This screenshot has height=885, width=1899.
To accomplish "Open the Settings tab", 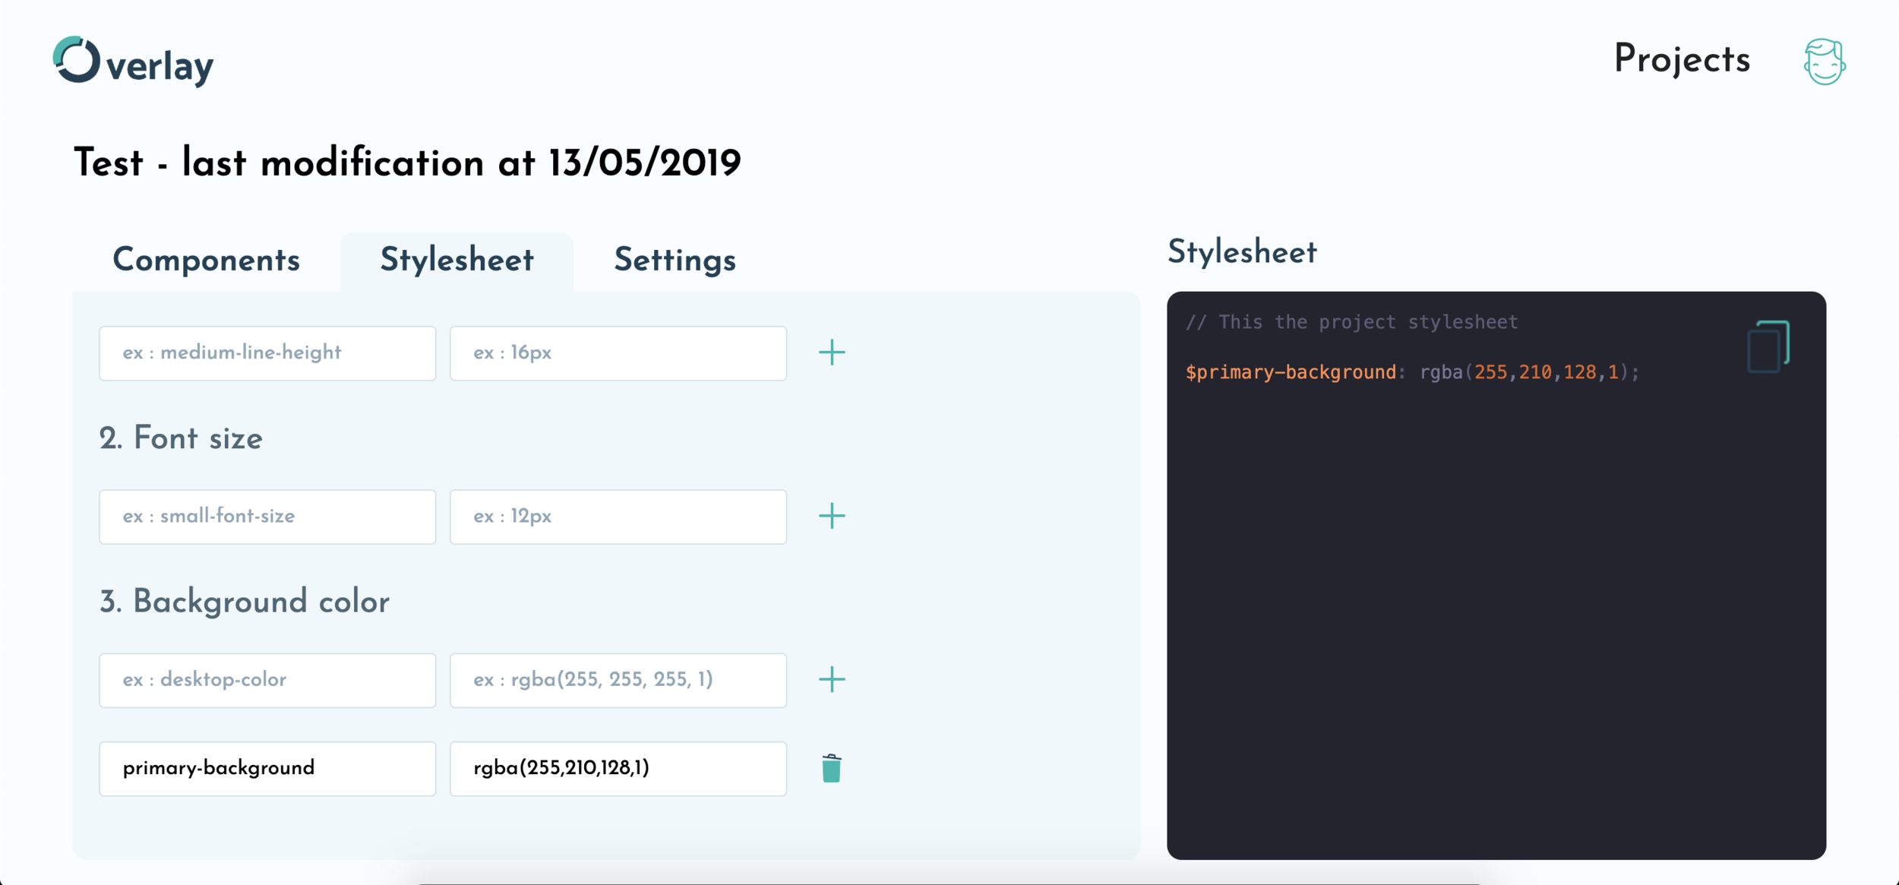I will tap(675, 261).
